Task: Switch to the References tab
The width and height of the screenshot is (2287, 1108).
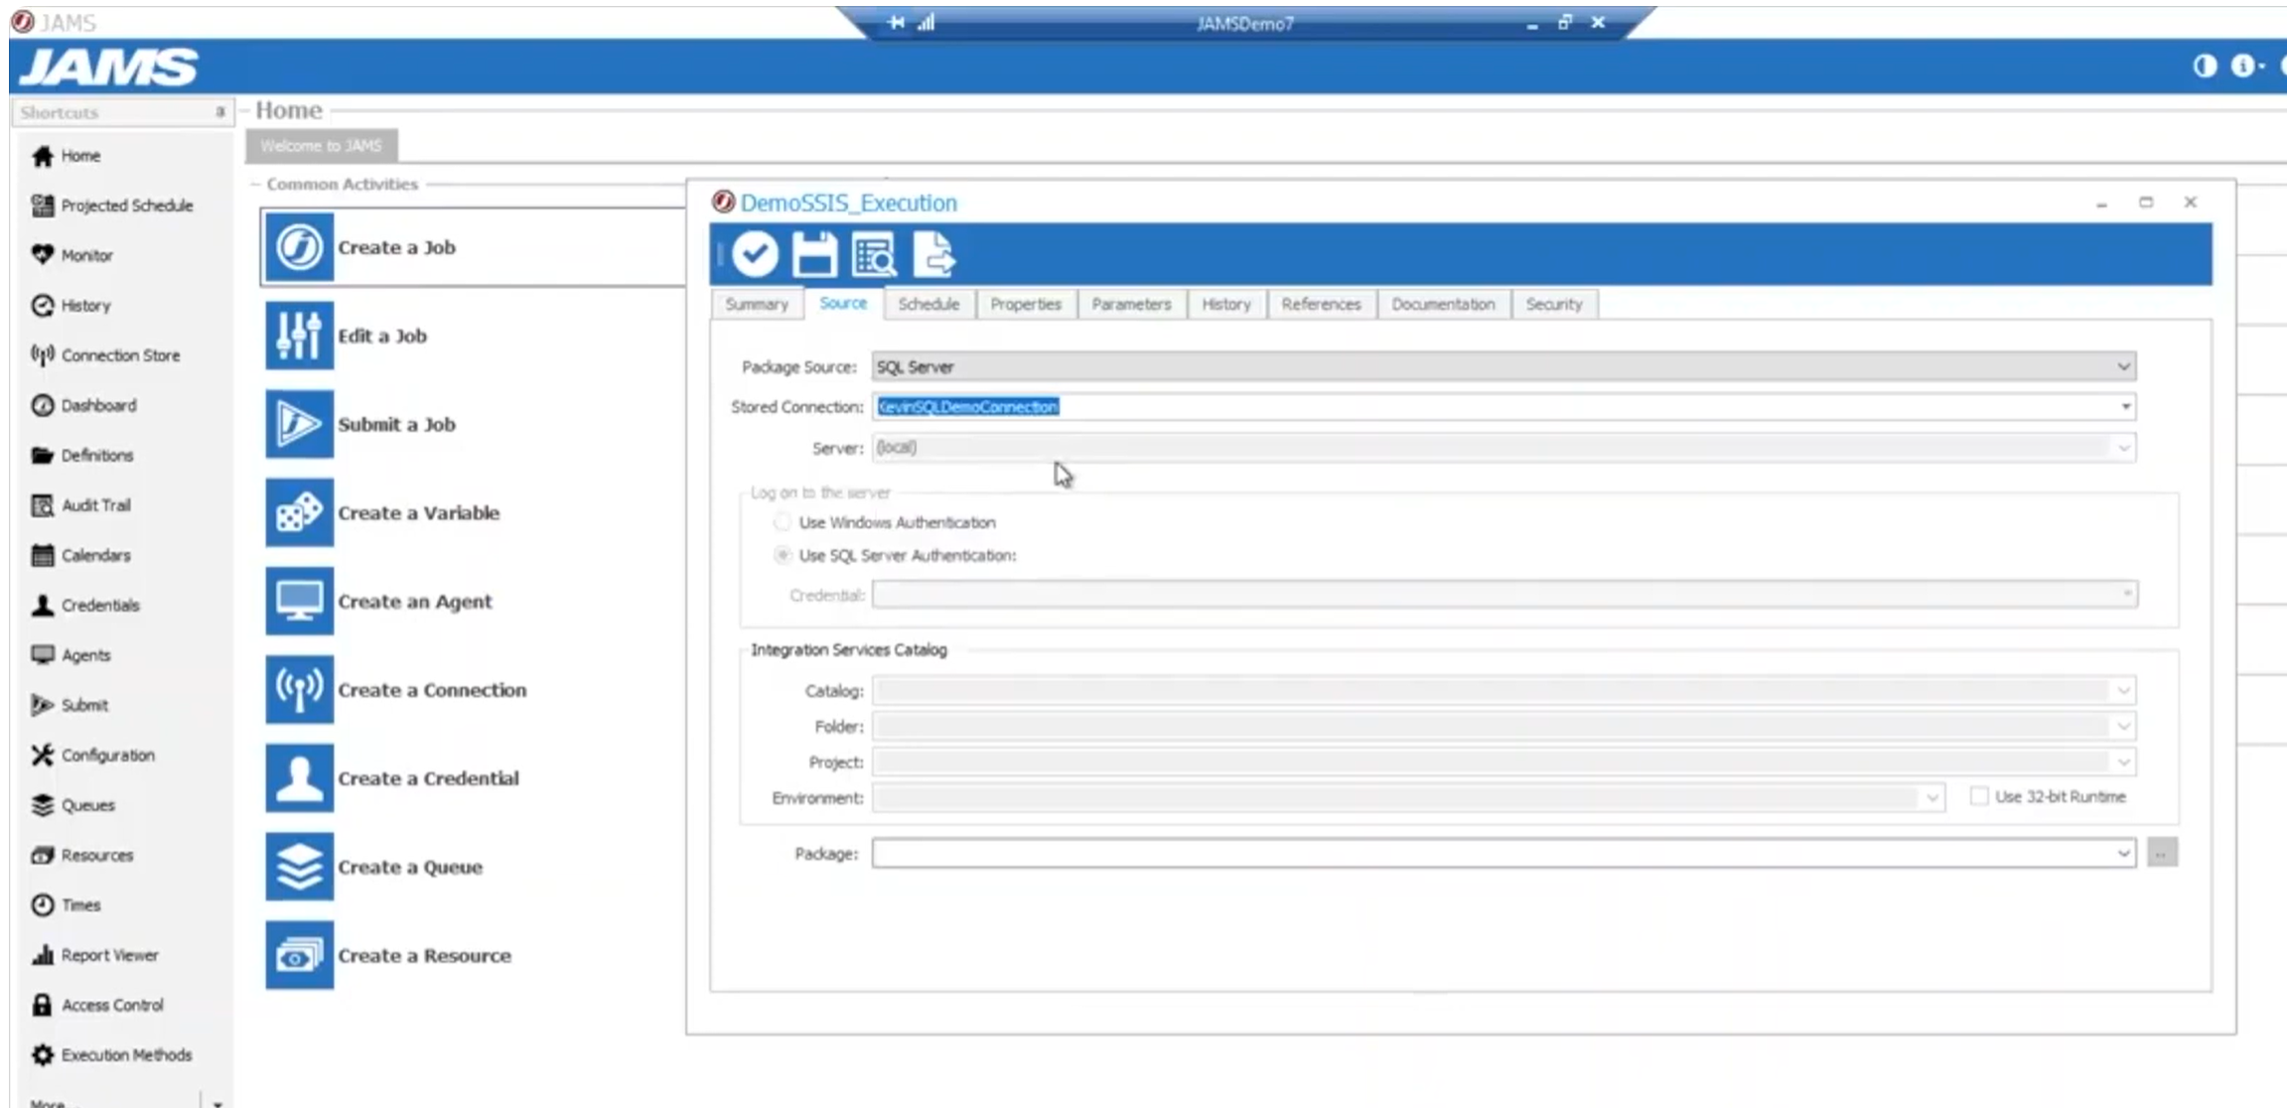Action: (1321, 304)
